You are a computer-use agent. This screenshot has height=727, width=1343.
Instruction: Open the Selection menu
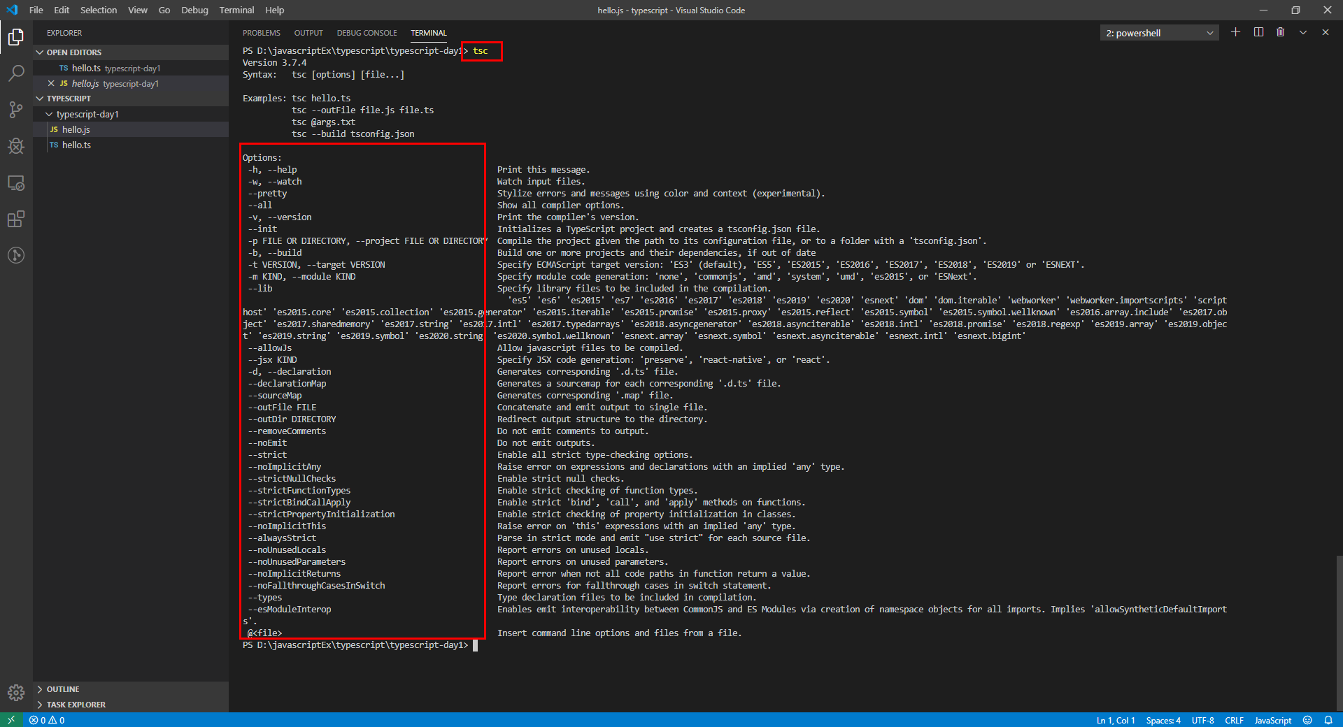coord(99,10)
